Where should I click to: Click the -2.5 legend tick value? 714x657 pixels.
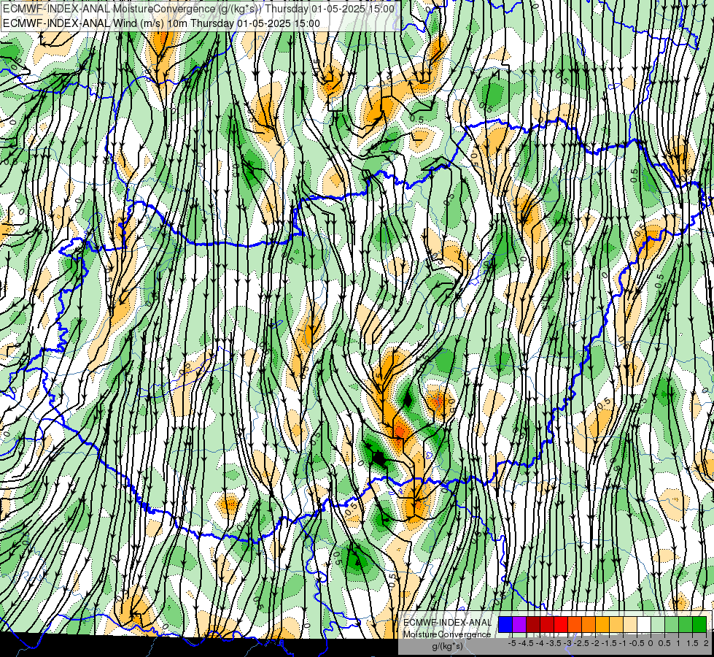581,643
